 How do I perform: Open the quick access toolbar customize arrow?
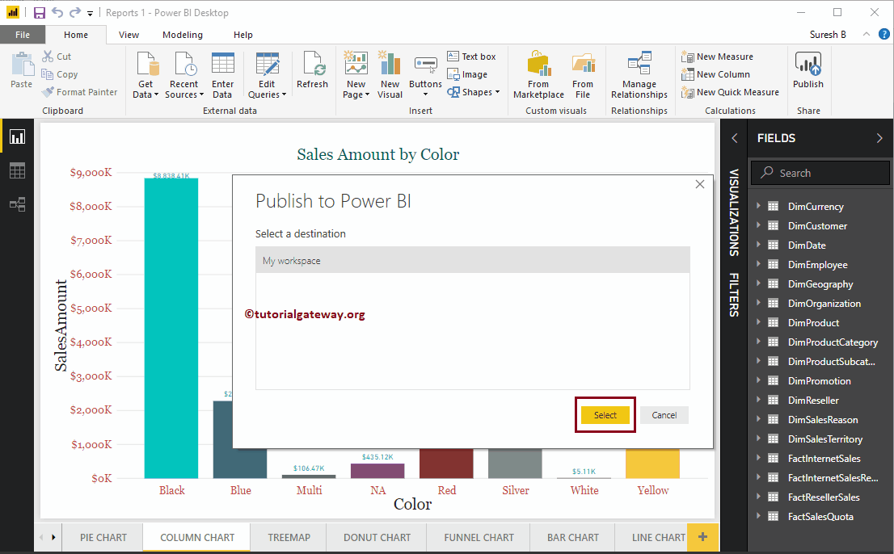(x=90, y=14)
